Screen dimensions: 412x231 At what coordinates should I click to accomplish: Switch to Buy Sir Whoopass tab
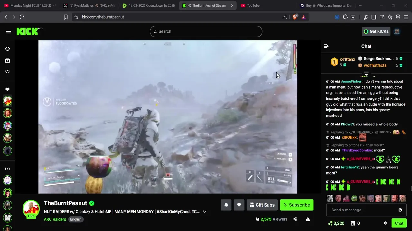326,5
